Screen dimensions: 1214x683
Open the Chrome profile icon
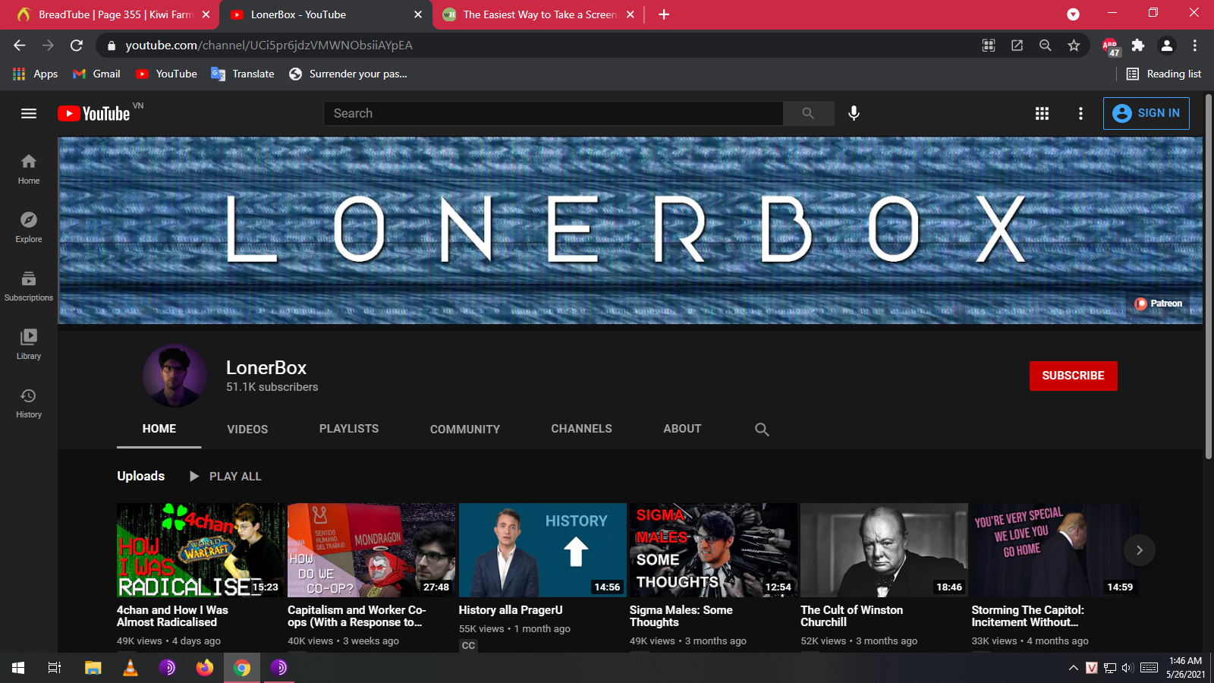[1166, 46]
